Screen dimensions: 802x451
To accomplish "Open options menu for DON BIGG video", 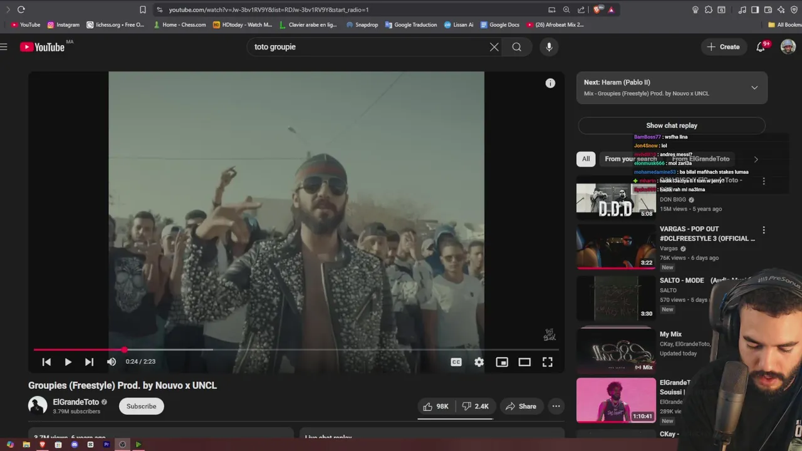I will coord(764,181).
